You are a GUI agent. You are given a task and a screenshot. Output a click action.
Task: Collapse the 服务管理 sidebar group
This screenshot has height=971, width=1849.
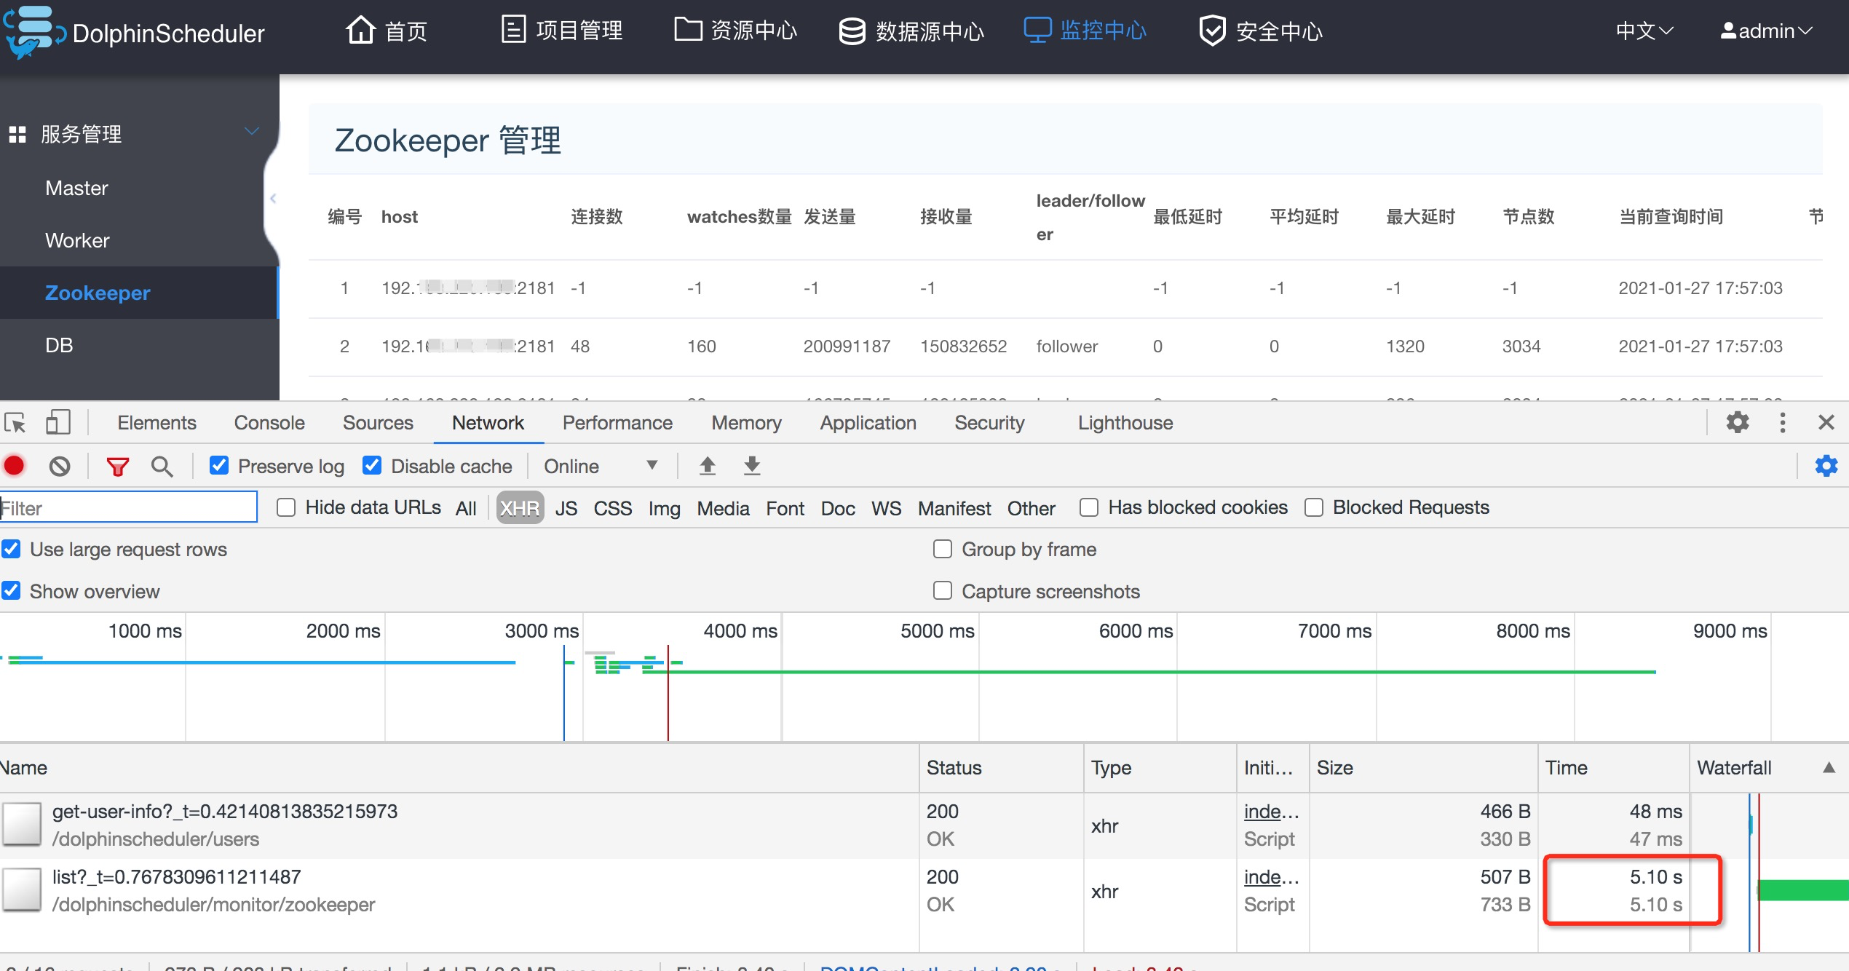coord(252,132)
